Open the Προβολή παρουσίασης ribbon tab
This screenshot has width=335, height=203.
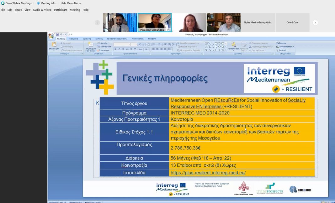(x=117, y=39)
